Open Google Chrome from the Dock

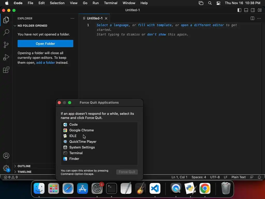tap(205, 188)
